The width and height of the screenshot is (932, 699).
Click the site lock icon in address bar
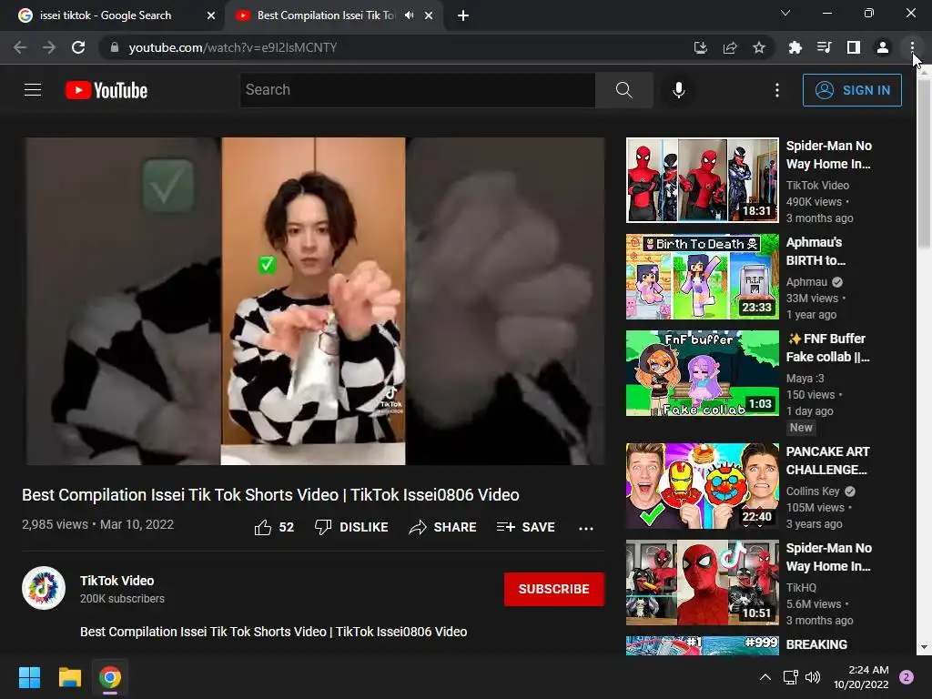point(115,47)
